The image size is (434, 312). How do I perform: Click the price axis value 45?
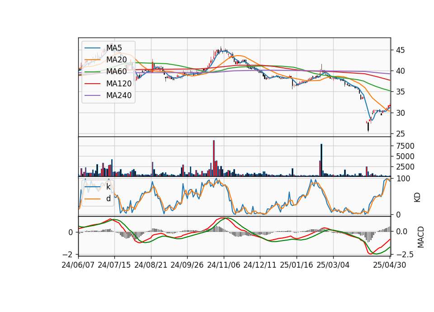click(x=400, y=50)
